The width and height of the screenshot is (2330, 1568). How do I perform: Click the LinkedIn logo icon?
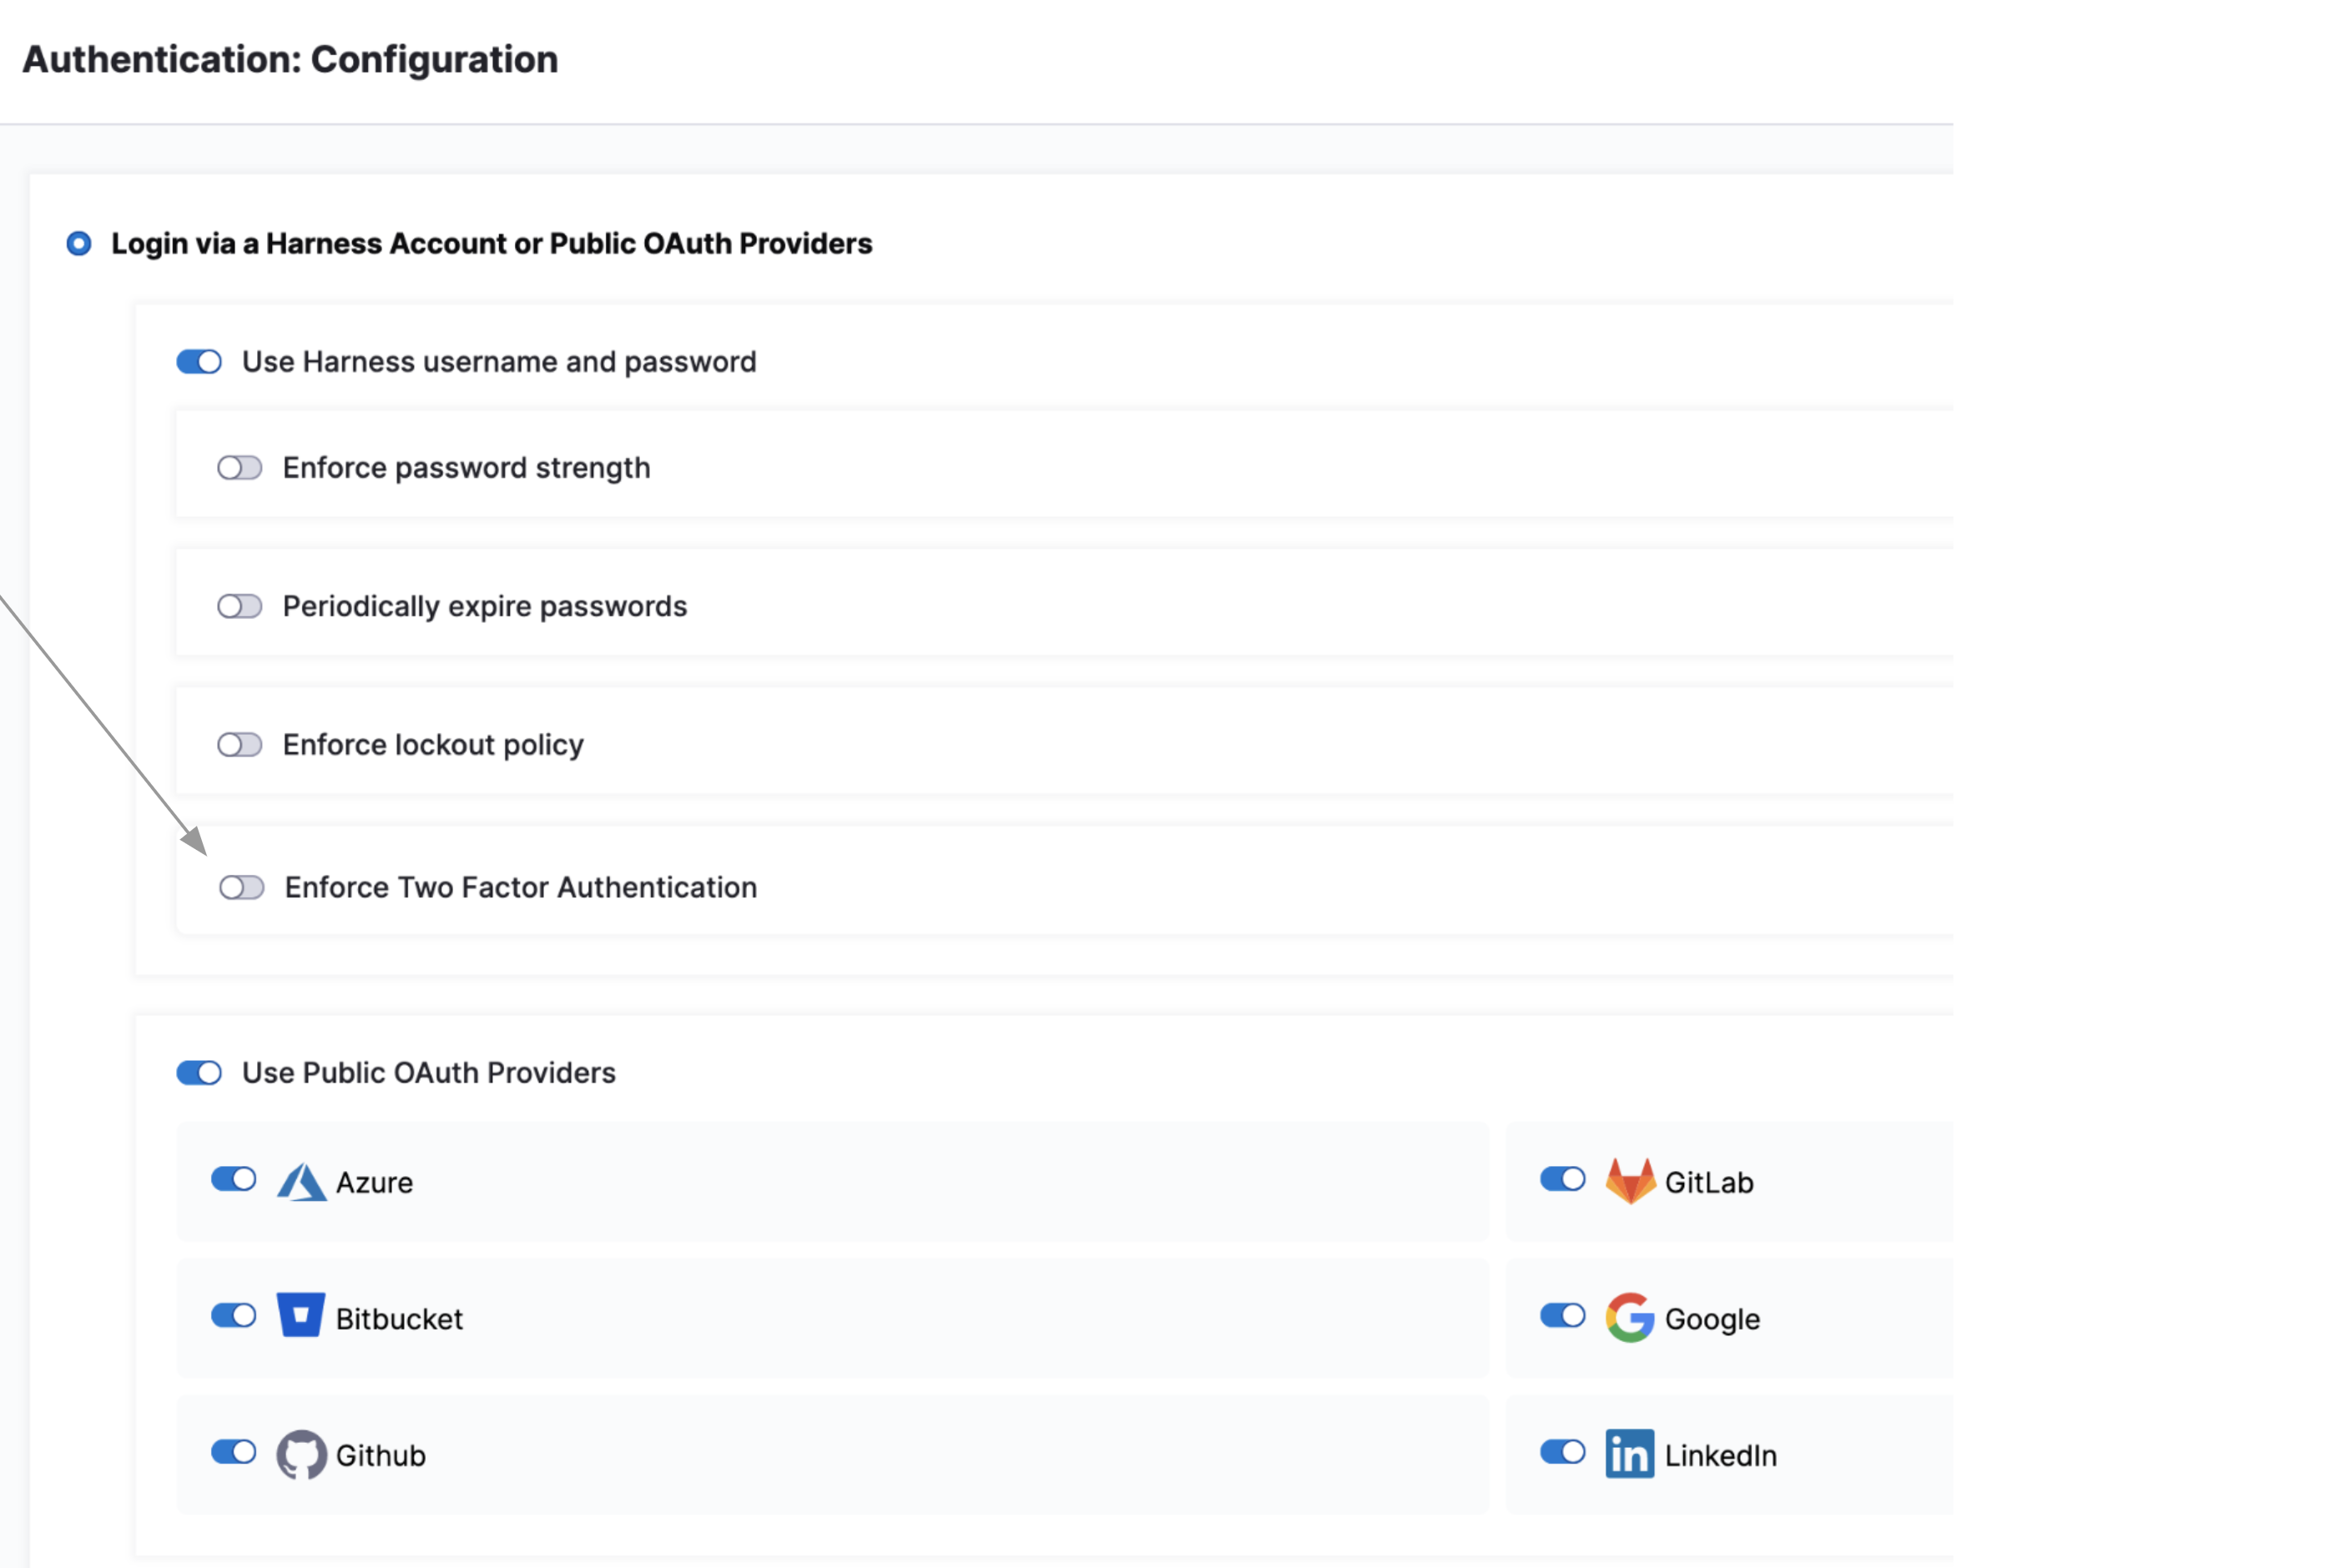coord(1630,1454)
